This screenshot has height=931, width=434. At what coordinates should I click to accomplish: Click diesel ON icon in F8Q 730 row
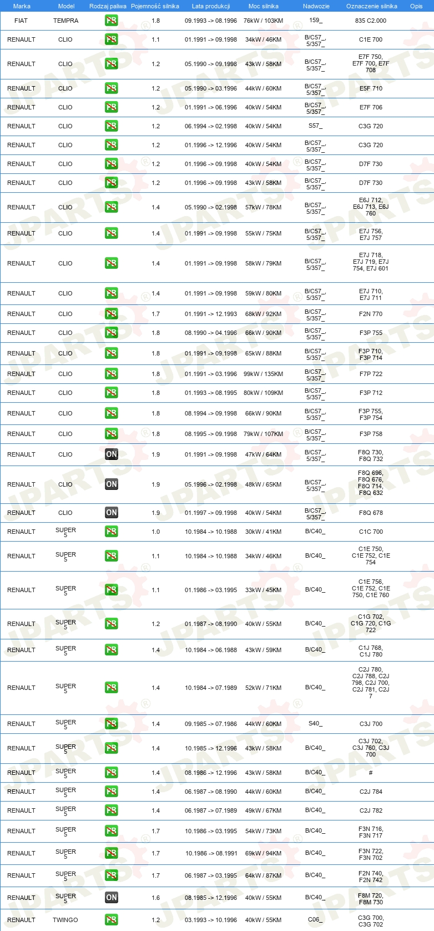coord(112,454)
